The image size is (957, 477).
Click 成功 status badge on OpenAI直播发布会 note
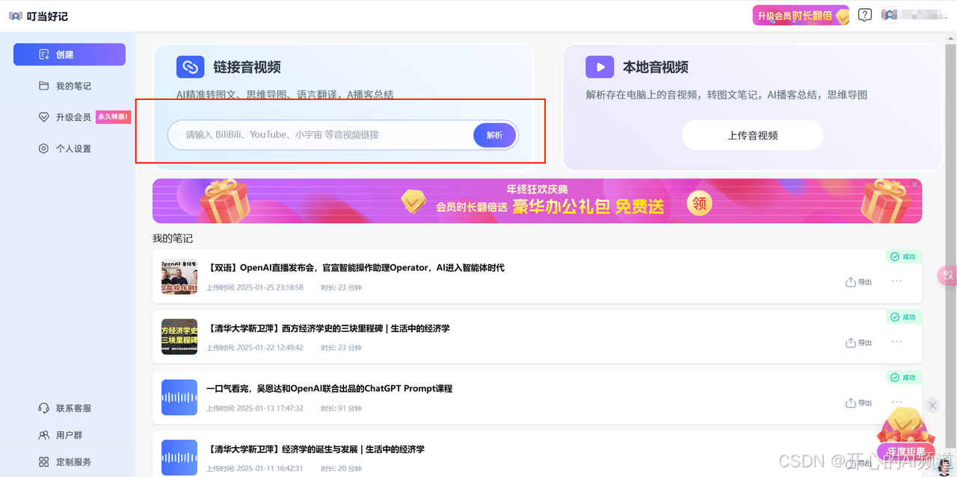click(x=903, y=257)
